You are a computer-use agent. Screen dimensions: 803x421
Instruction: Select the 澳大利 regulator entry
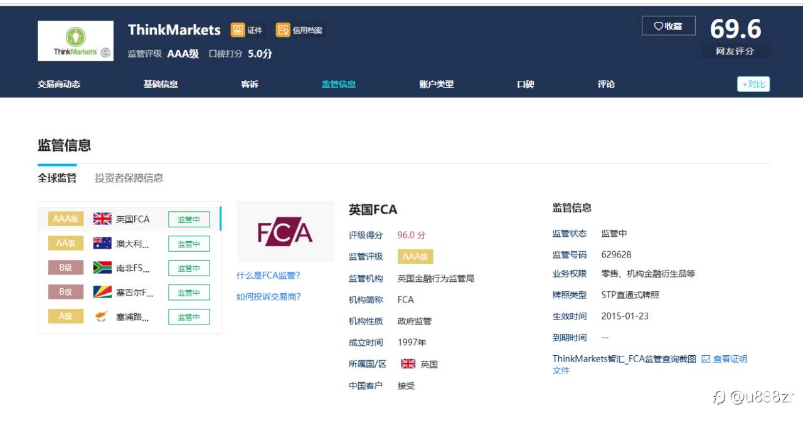tap(130, 244)
